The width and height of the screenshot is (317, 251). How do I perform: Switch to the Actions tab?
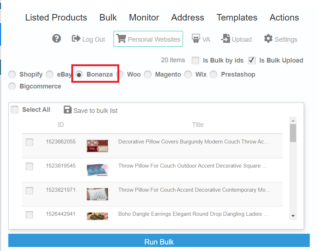coord(284,17)
